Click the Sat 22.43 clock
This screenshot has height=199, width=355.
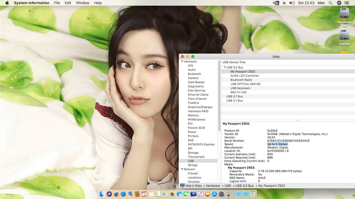(x=306, y=3)
